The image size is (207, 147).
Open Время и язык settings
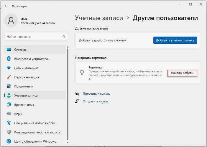[35, 105]
